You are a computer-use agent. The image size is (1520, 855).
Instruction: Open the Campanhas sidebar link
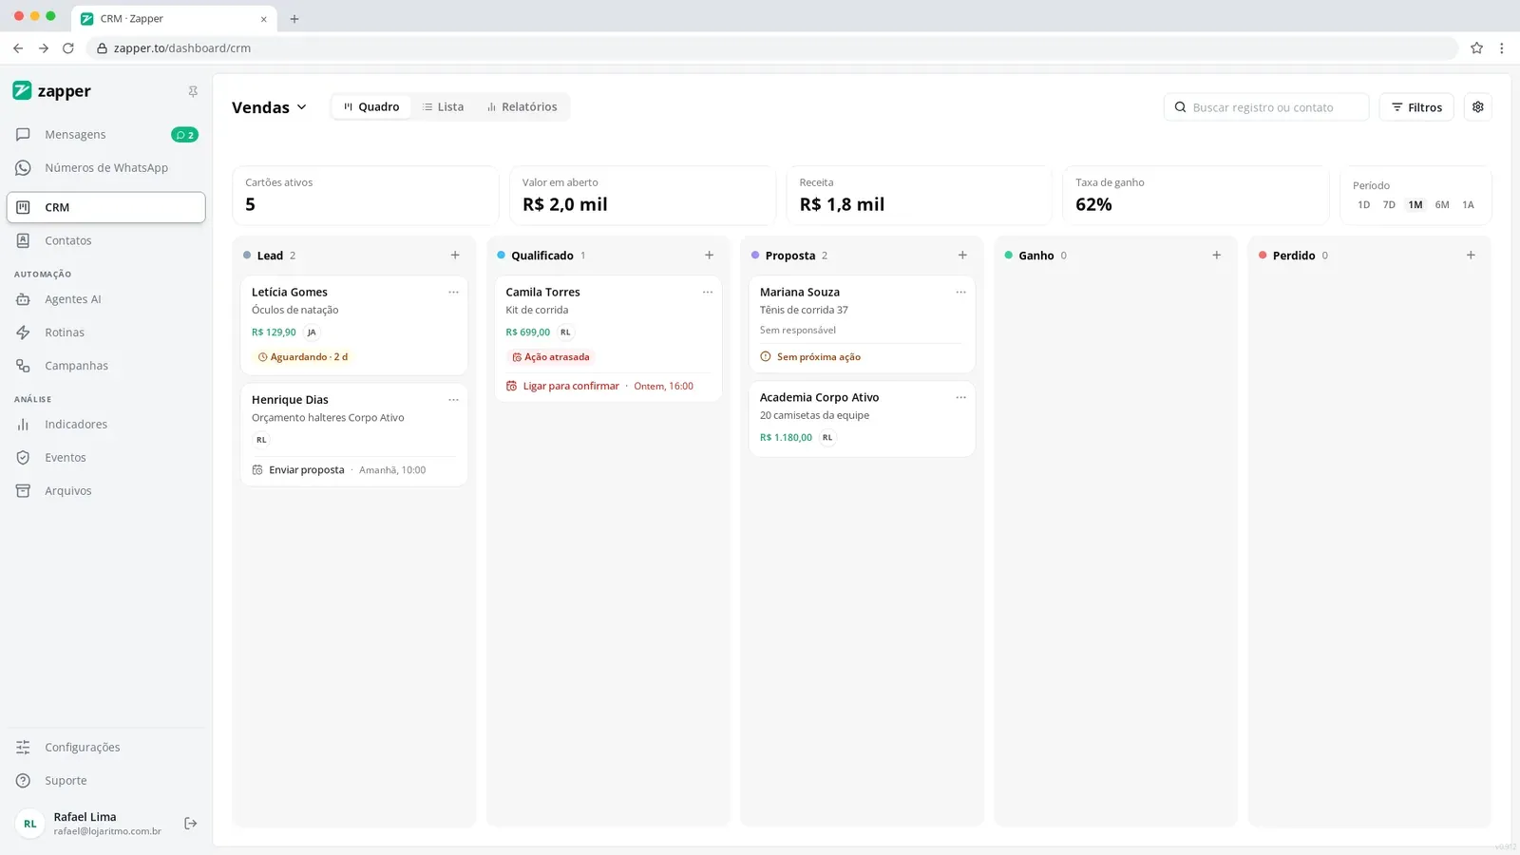tap(105, 366)
